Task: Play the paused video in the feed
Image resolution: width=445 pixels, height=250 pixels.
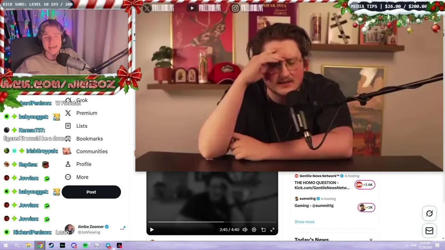Action: point(152,230)
